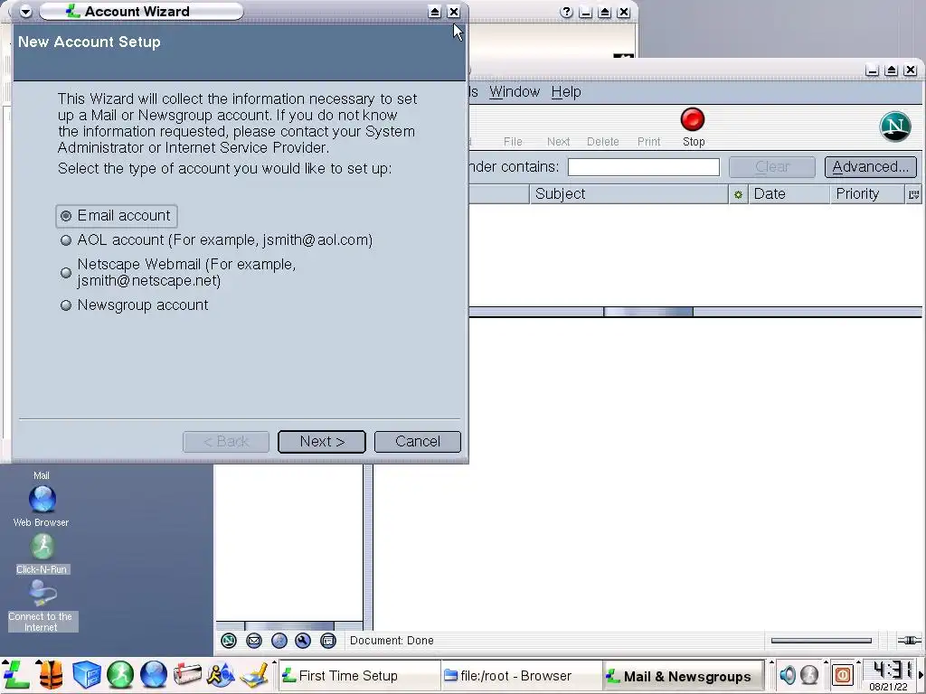The image size is (926, 694).
Task: Open the Lindows L start menu
Action: [x=15, y=675]
